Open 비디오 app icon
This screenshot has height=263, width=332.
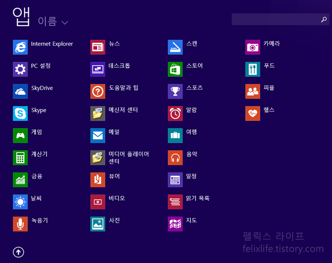98,202
